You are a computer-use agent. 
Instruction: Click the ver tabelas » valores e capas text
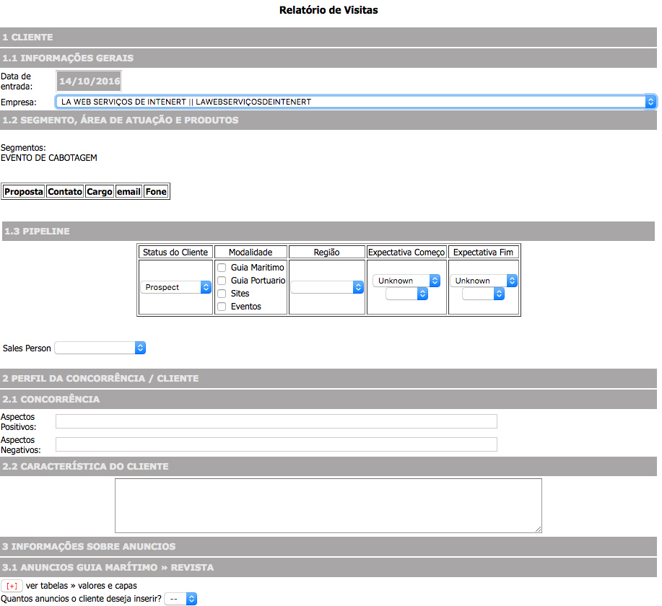tap(82, 586)
